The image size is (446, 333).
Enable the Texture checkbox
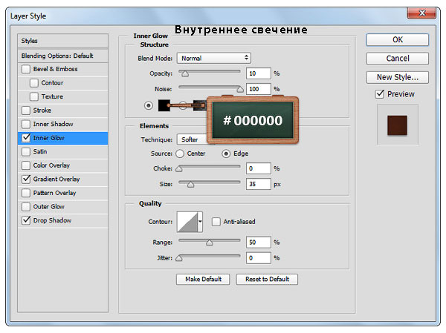click(x=34, y=96)
